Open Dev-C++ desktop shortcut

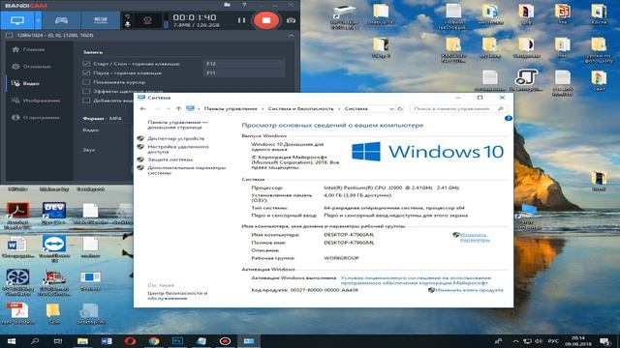(x=54, y=214)
